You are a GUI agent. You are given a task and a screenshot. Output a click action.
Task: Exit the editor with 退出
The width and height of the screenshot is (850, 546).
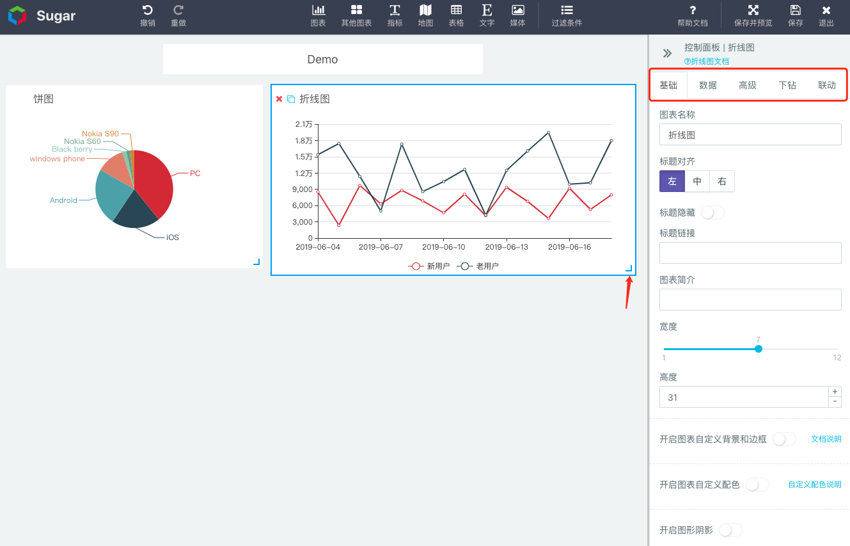click(x=826, y=16)
